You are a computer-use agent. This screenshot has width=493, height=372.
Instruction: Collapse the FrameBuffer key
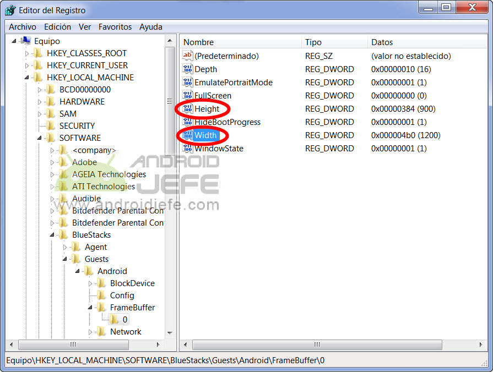90,308
